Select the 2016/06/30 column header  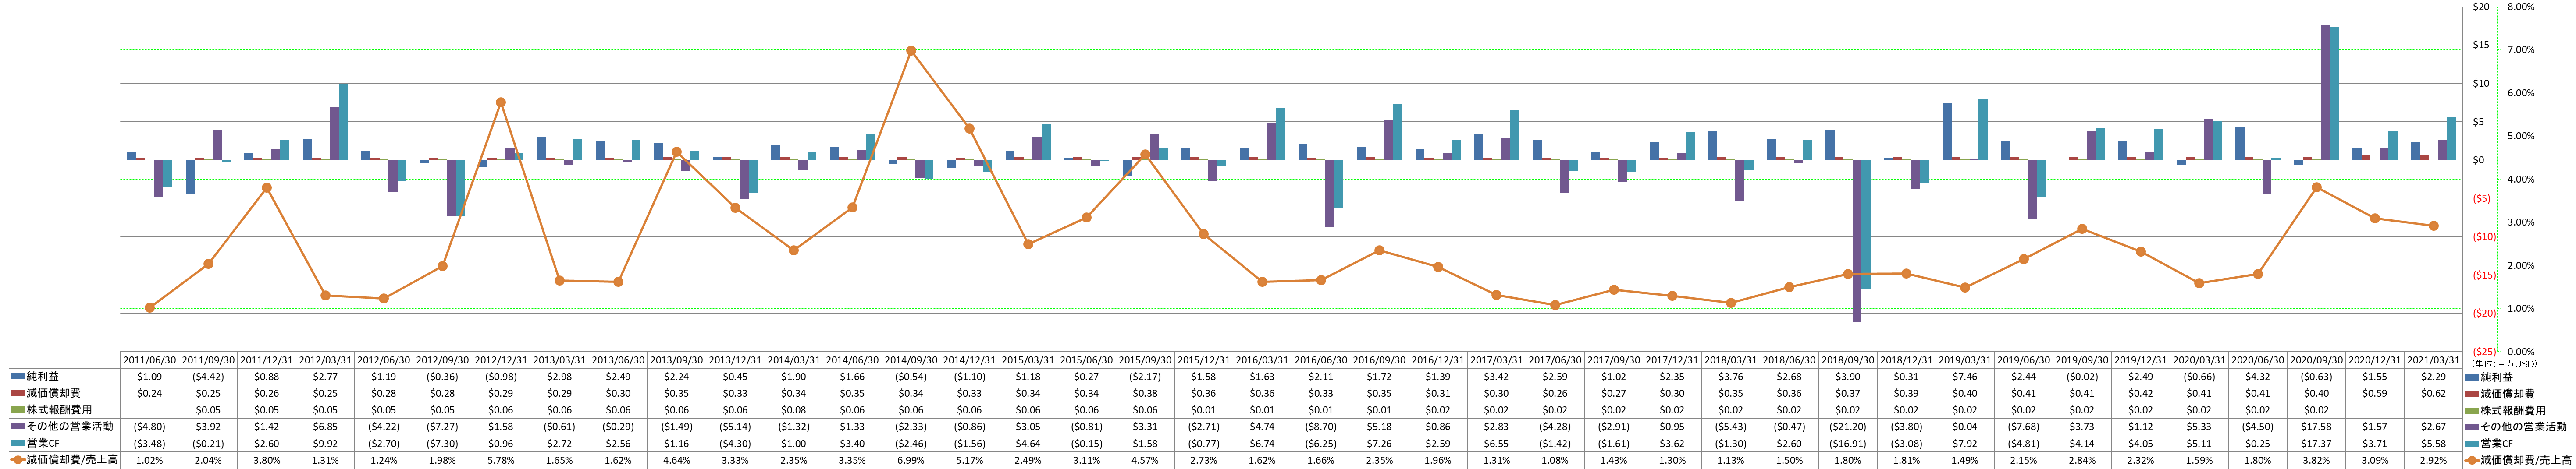click(x=1321, y=360)
